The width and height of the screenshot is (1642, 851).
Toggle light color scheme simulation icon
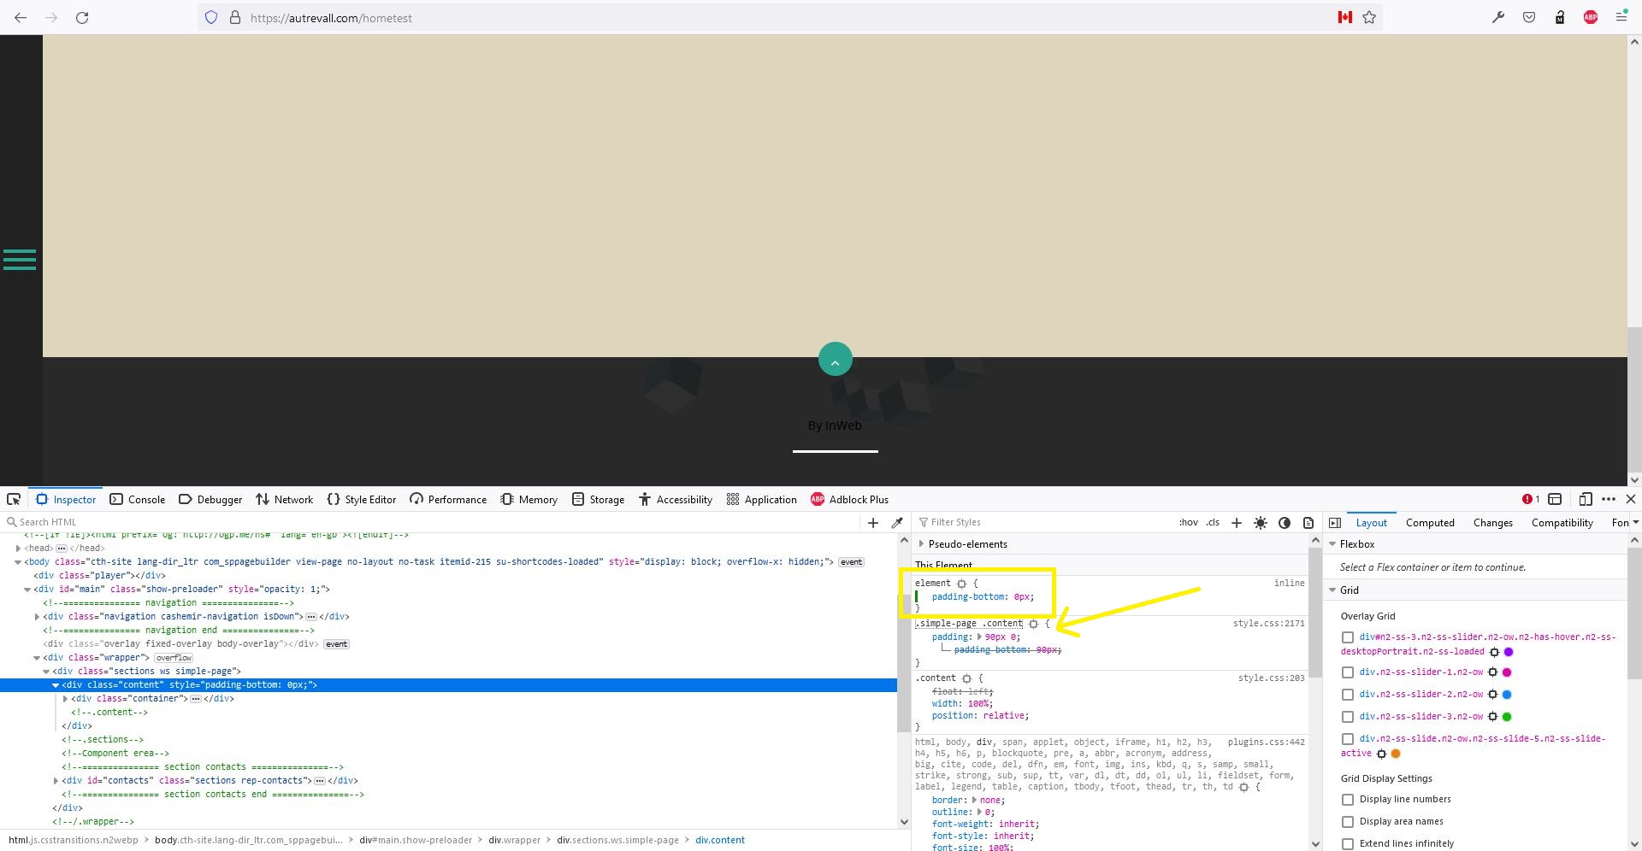(1261, 523)
